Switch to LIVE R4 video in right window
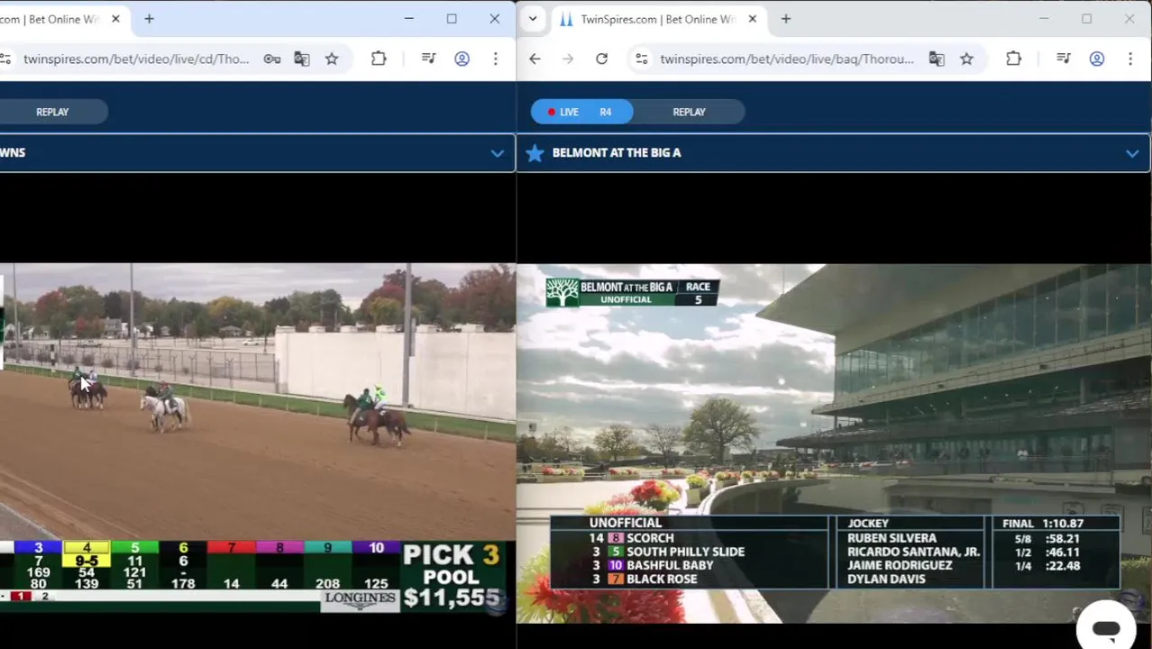The image size is (1152, 649). 581,112
